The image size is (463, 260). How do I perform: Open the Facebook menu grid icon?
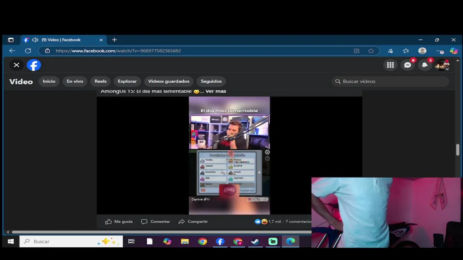click(x=390, y=65)
